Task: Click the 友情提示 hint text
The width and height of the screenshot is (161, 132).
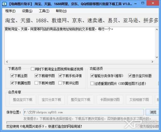Action: pyautogui.click(x=87, y=119)
